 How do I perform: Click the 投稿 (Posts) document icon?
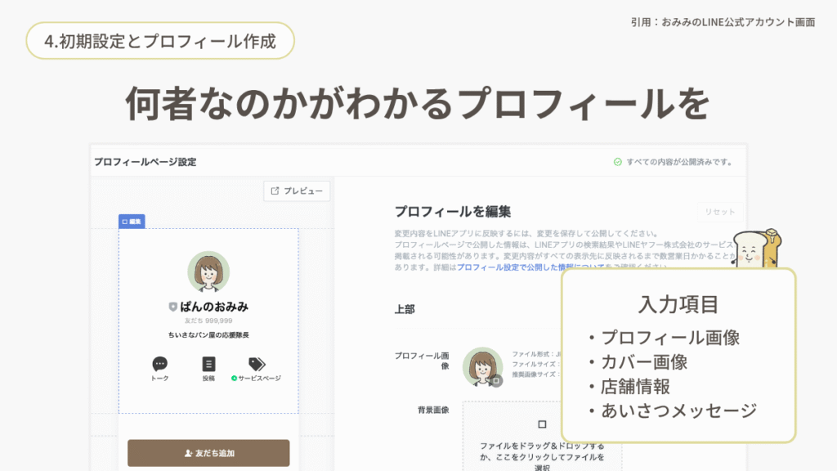(208, 364)
